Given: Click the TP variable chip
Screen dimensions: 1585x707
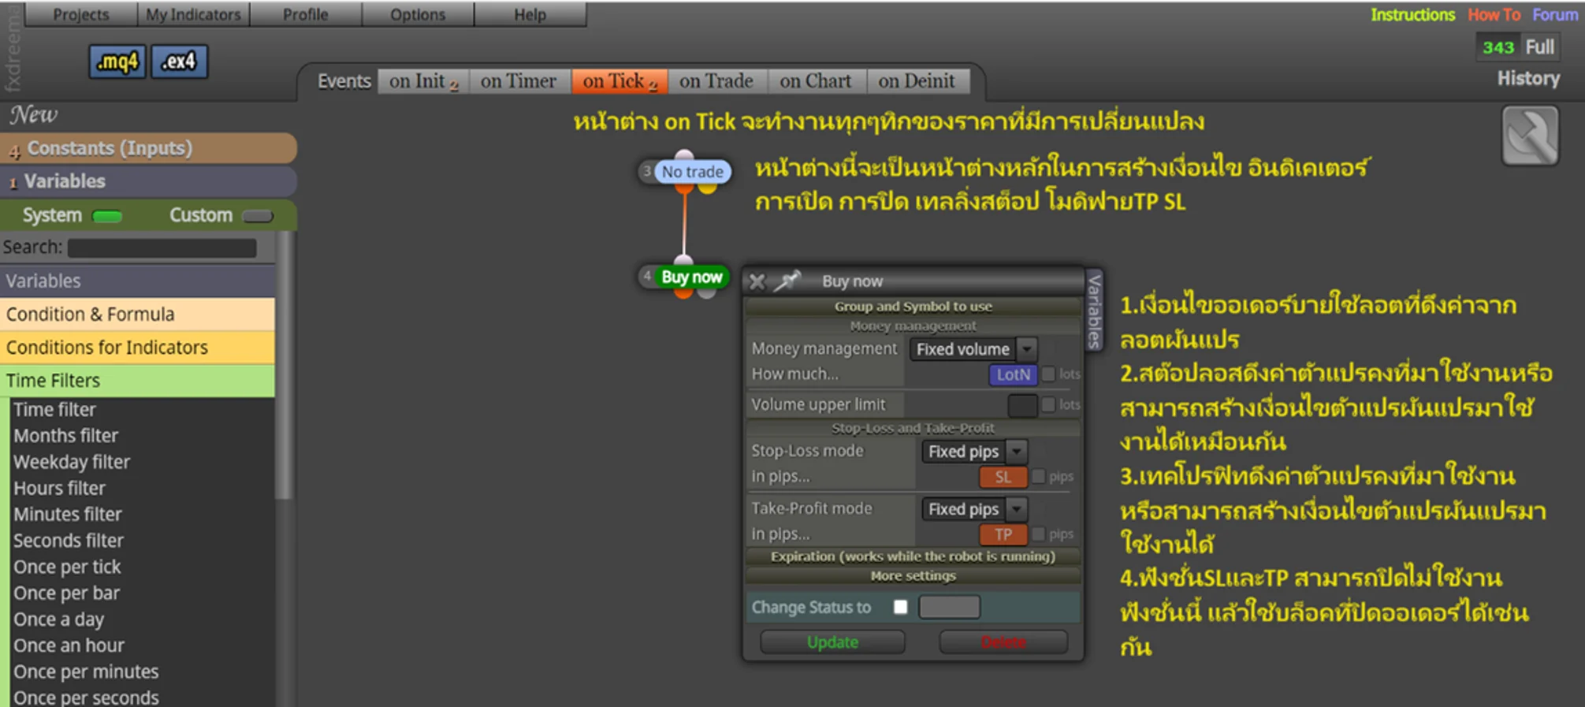Looking at the screenshot, I should click(x=1003, y=534).
